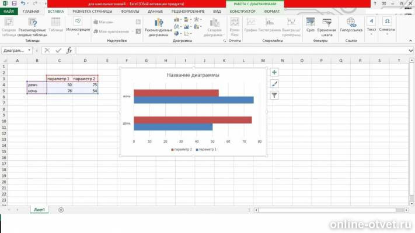Click the horizontal scrollbar track

click(x=327, y=210)
